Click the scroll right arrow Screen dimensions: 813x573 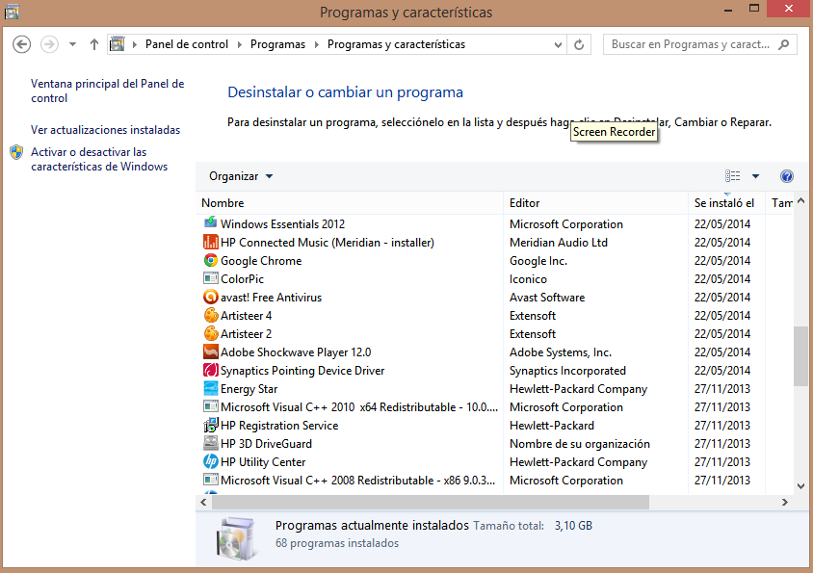tap(785, 502)
